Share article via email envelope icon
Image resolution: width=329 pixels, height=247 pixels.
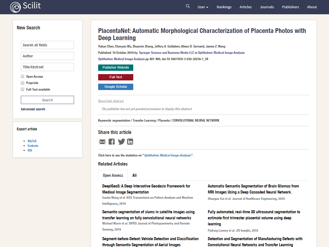coord(102,142)
